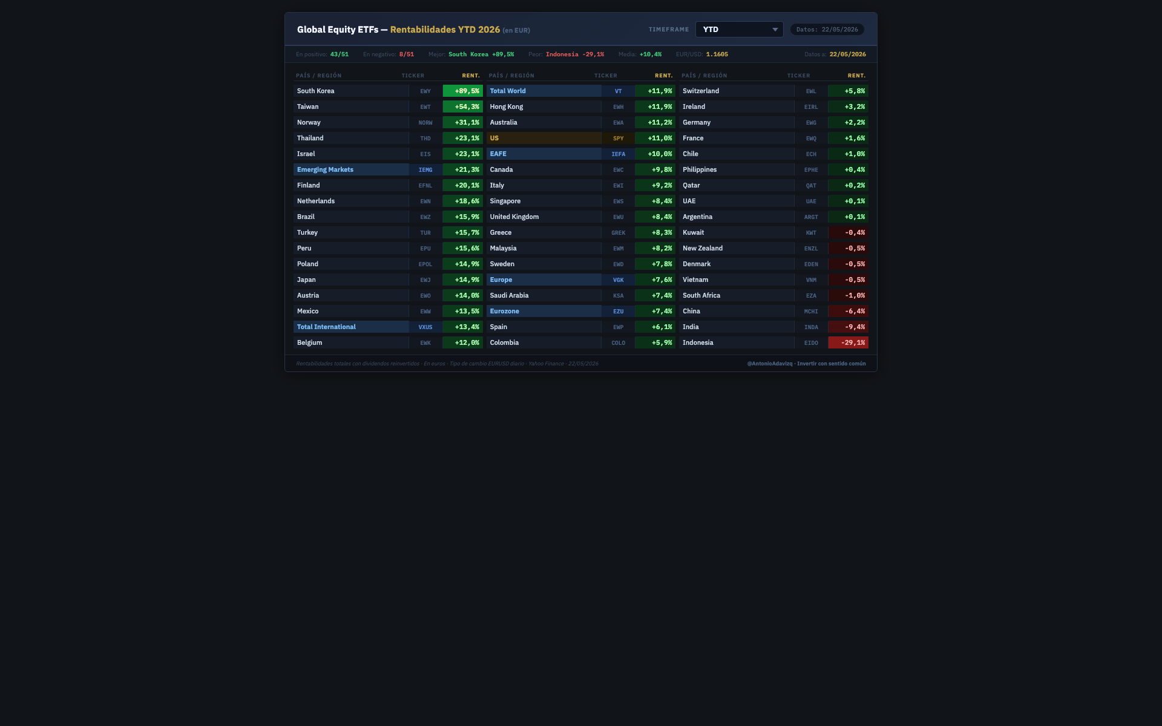Click the EWY ticker cell
Screen dimensions: 1162x726
425,91
